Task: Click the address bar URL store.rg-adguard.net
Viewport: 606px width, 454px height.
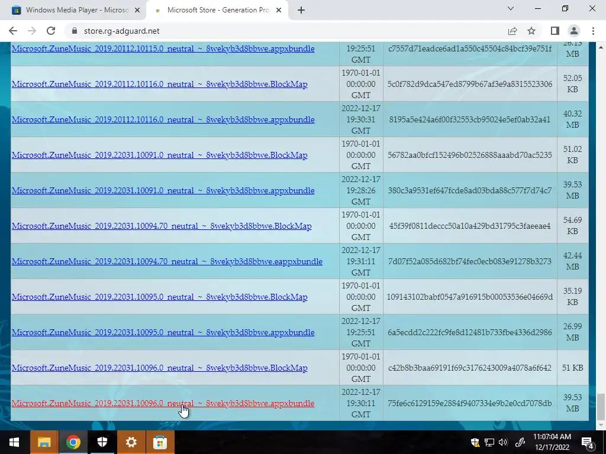Action: (121, 31)
